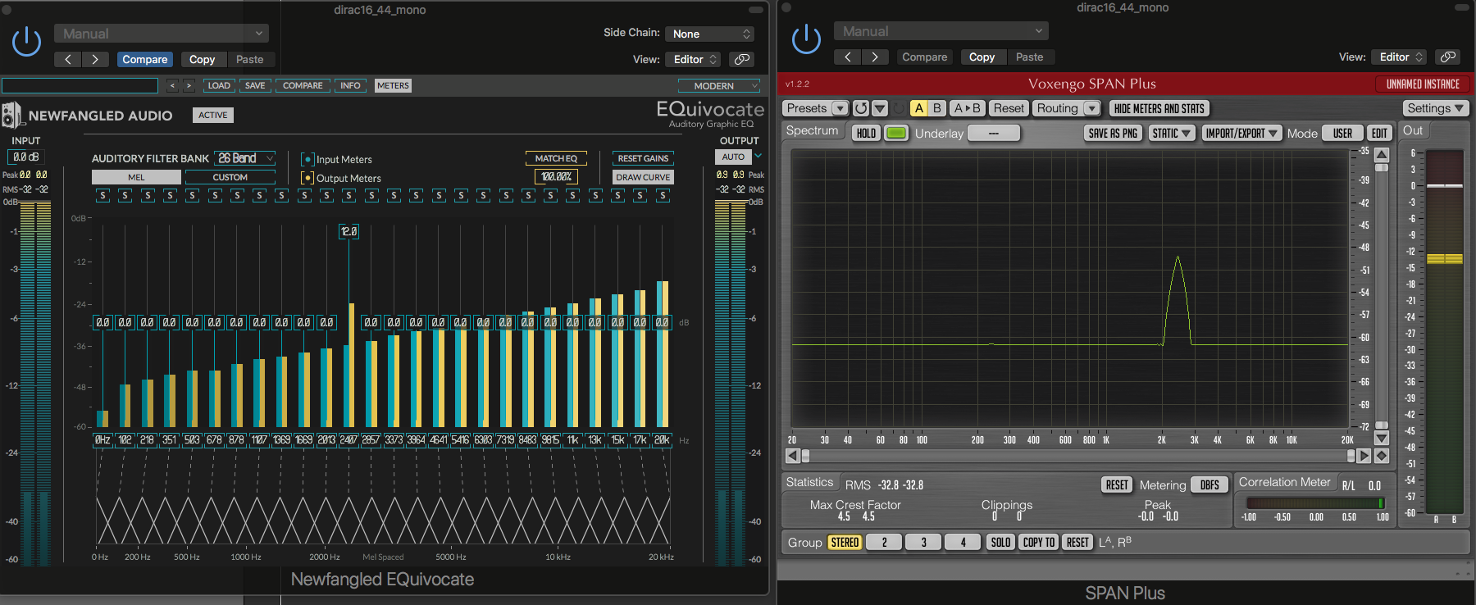The width and height of the screenshot is (1476, 605).
Task: Click the MATCH EQ button
Action: tap(556, 158)
